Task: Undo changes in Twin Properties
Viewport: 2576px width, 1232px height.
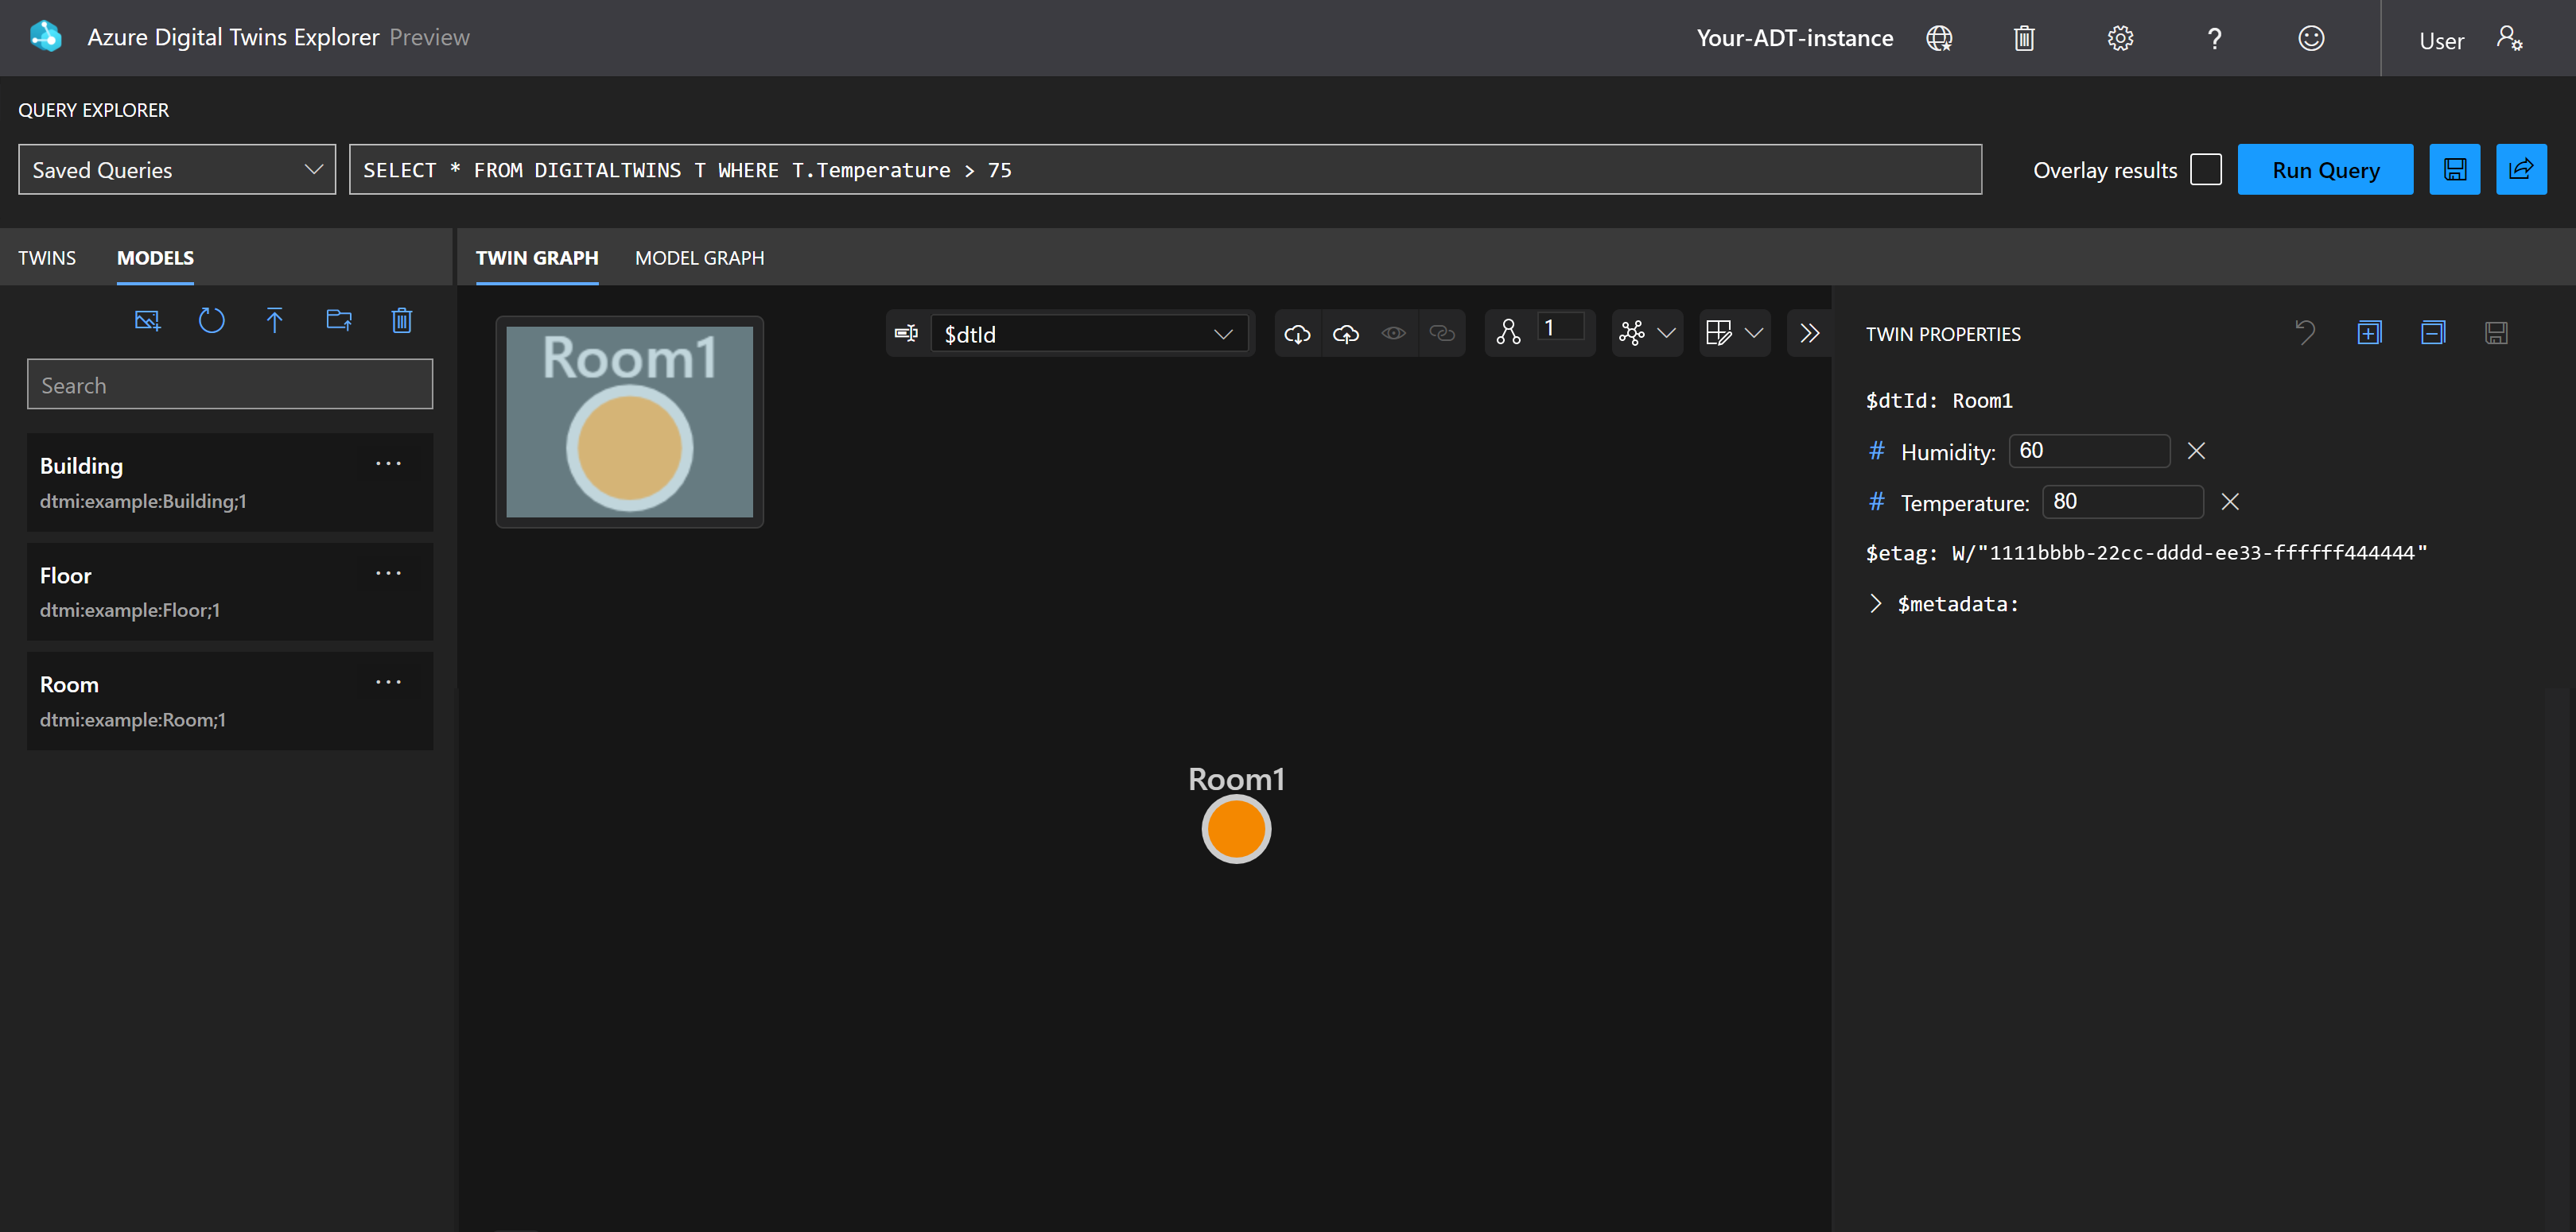Action: tap(2305, 334)
